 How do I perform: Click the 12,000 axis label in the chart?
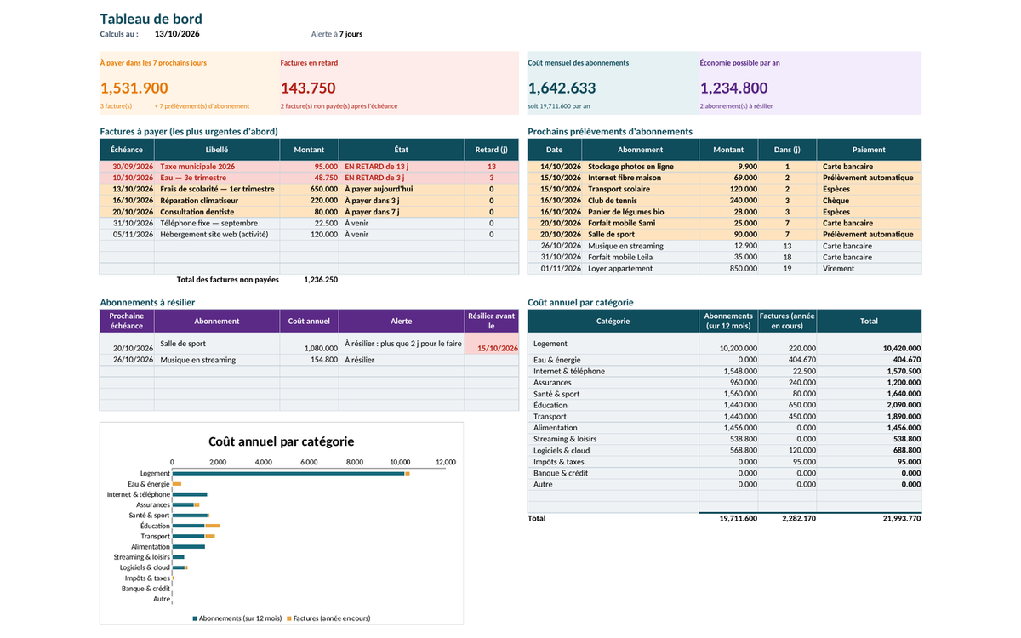coord(446,462)
